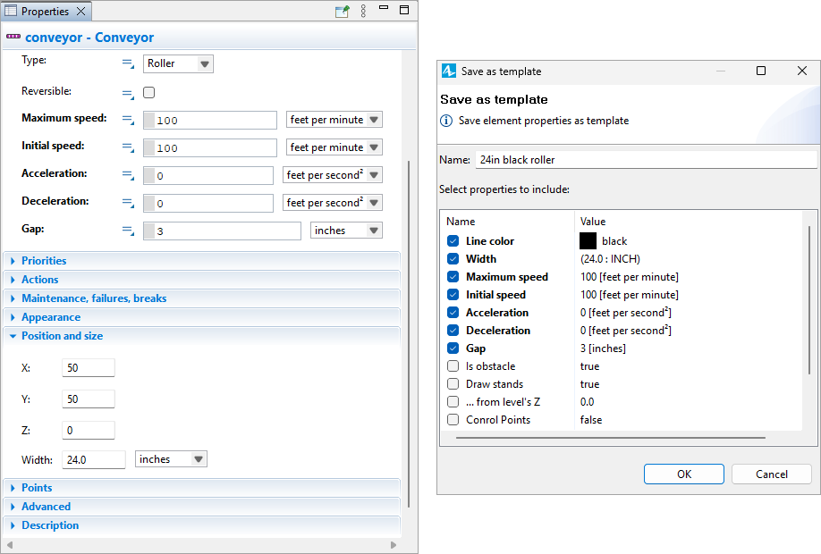Click the switch icon beside Gap field
Image resolution: width=821 pixels, height=554 pixels.
tap(128, 231)
